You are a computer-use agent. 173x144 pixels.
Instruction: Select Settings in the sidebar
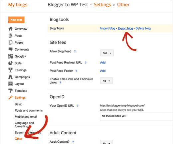click(x=20, y=98)
